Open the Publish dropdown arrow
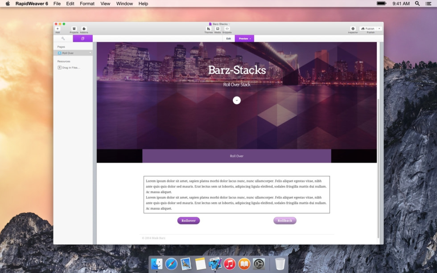The image size is (437, 273). coord(379,29)
